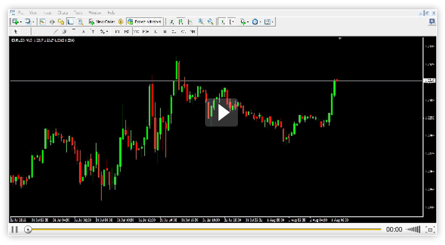This screenshot has height=245, width=445.
Task: Expand the Arrows objects dropdown arrow
Action: coord(107,31)
